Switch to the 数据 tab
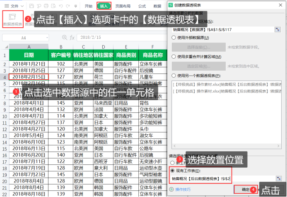 (x=157, y=6)
